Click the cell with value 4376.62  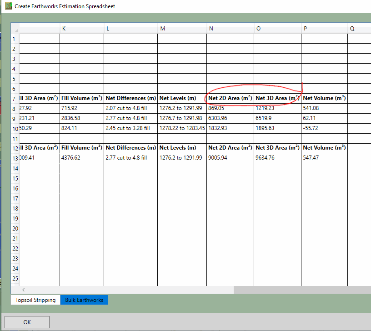tap(82, 158)
